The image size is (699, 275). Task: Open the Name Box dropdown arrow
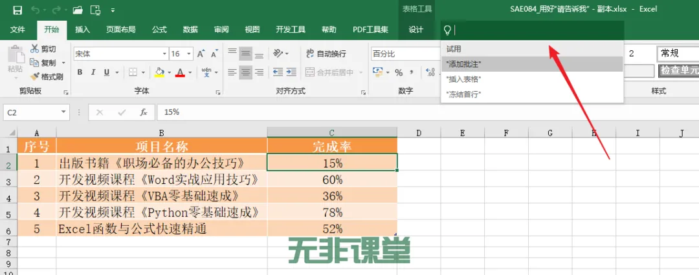click(x=64, y=112)
